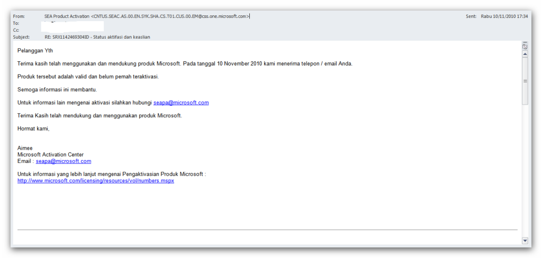
Task: Click the 'Cc:' header label
Action: pyautogui.click(x=16, y=30)
